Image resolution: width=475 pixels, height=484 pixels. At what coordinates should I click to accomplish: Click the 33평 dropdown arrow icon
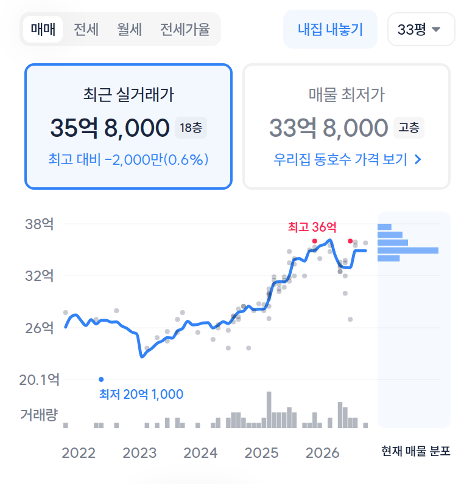tap(436, 29)
